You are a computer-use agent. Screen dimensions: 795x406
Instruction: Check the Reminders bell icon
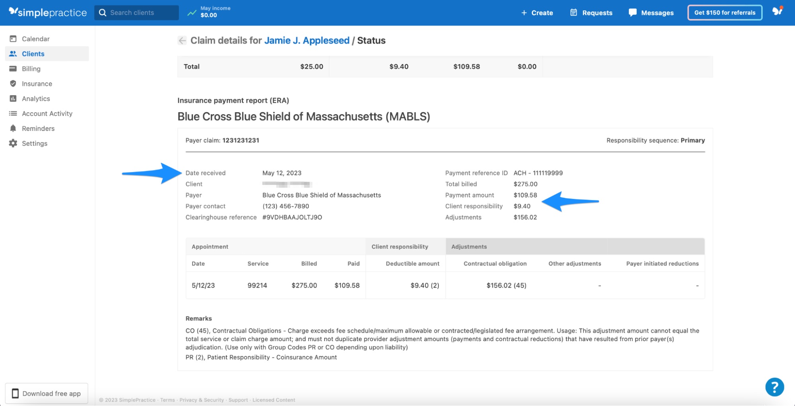[x=13, y=128]
